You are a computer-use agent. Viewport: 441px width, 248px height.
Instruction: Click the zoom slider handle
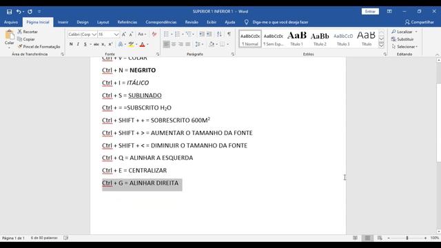click(x=407, y=238)
